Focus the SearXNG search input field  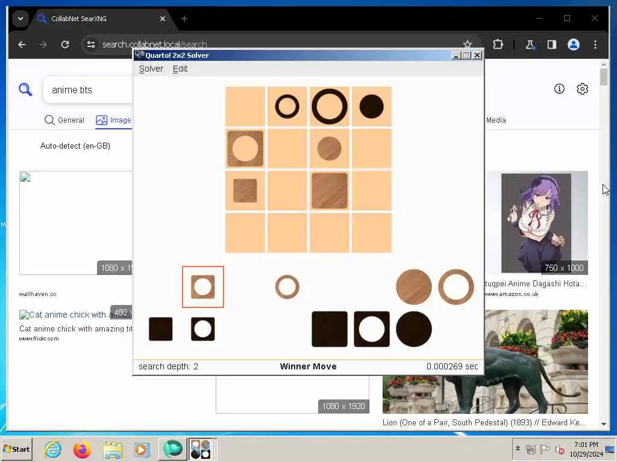(x=88, y=90)
